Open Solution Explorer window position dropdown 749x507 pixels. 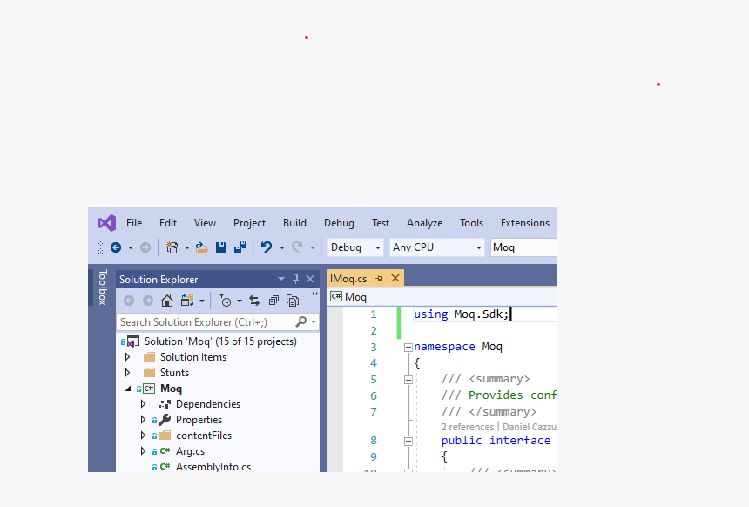280,279
